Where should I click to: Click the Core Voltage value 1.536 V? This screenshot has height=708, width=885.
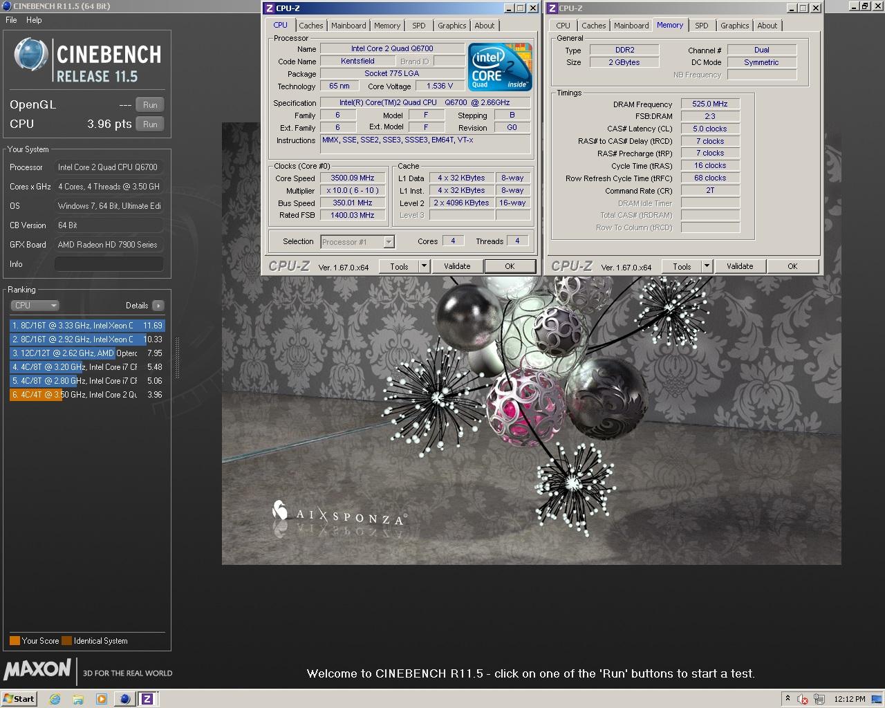coord(440,86)
